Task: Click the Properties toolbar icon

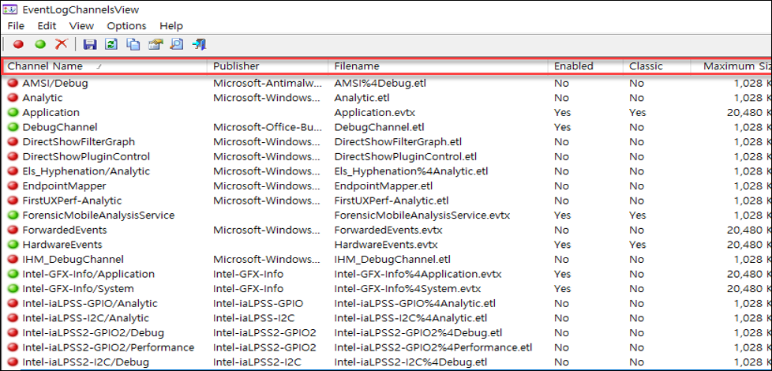Action: pos(155,45)
